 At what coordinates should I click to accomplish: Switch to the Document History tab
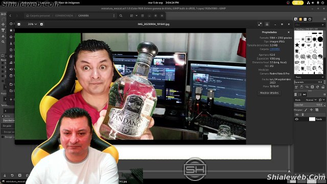click(x=310, y=19)
